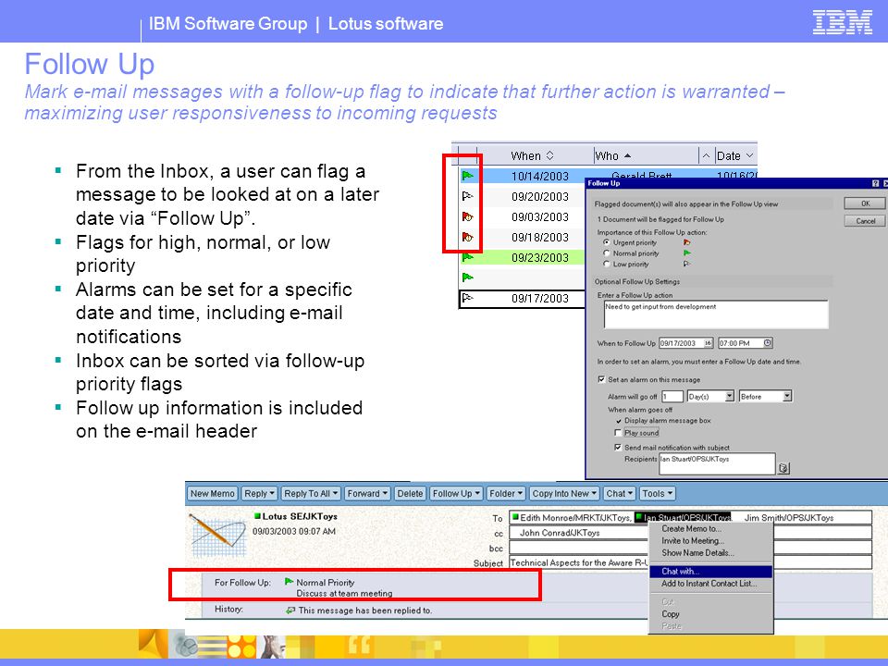Toggle the Set an alarm on this message checkbox
Image resolution: width=888 pixels, height=666 pixels.
[x=601, y=379]
